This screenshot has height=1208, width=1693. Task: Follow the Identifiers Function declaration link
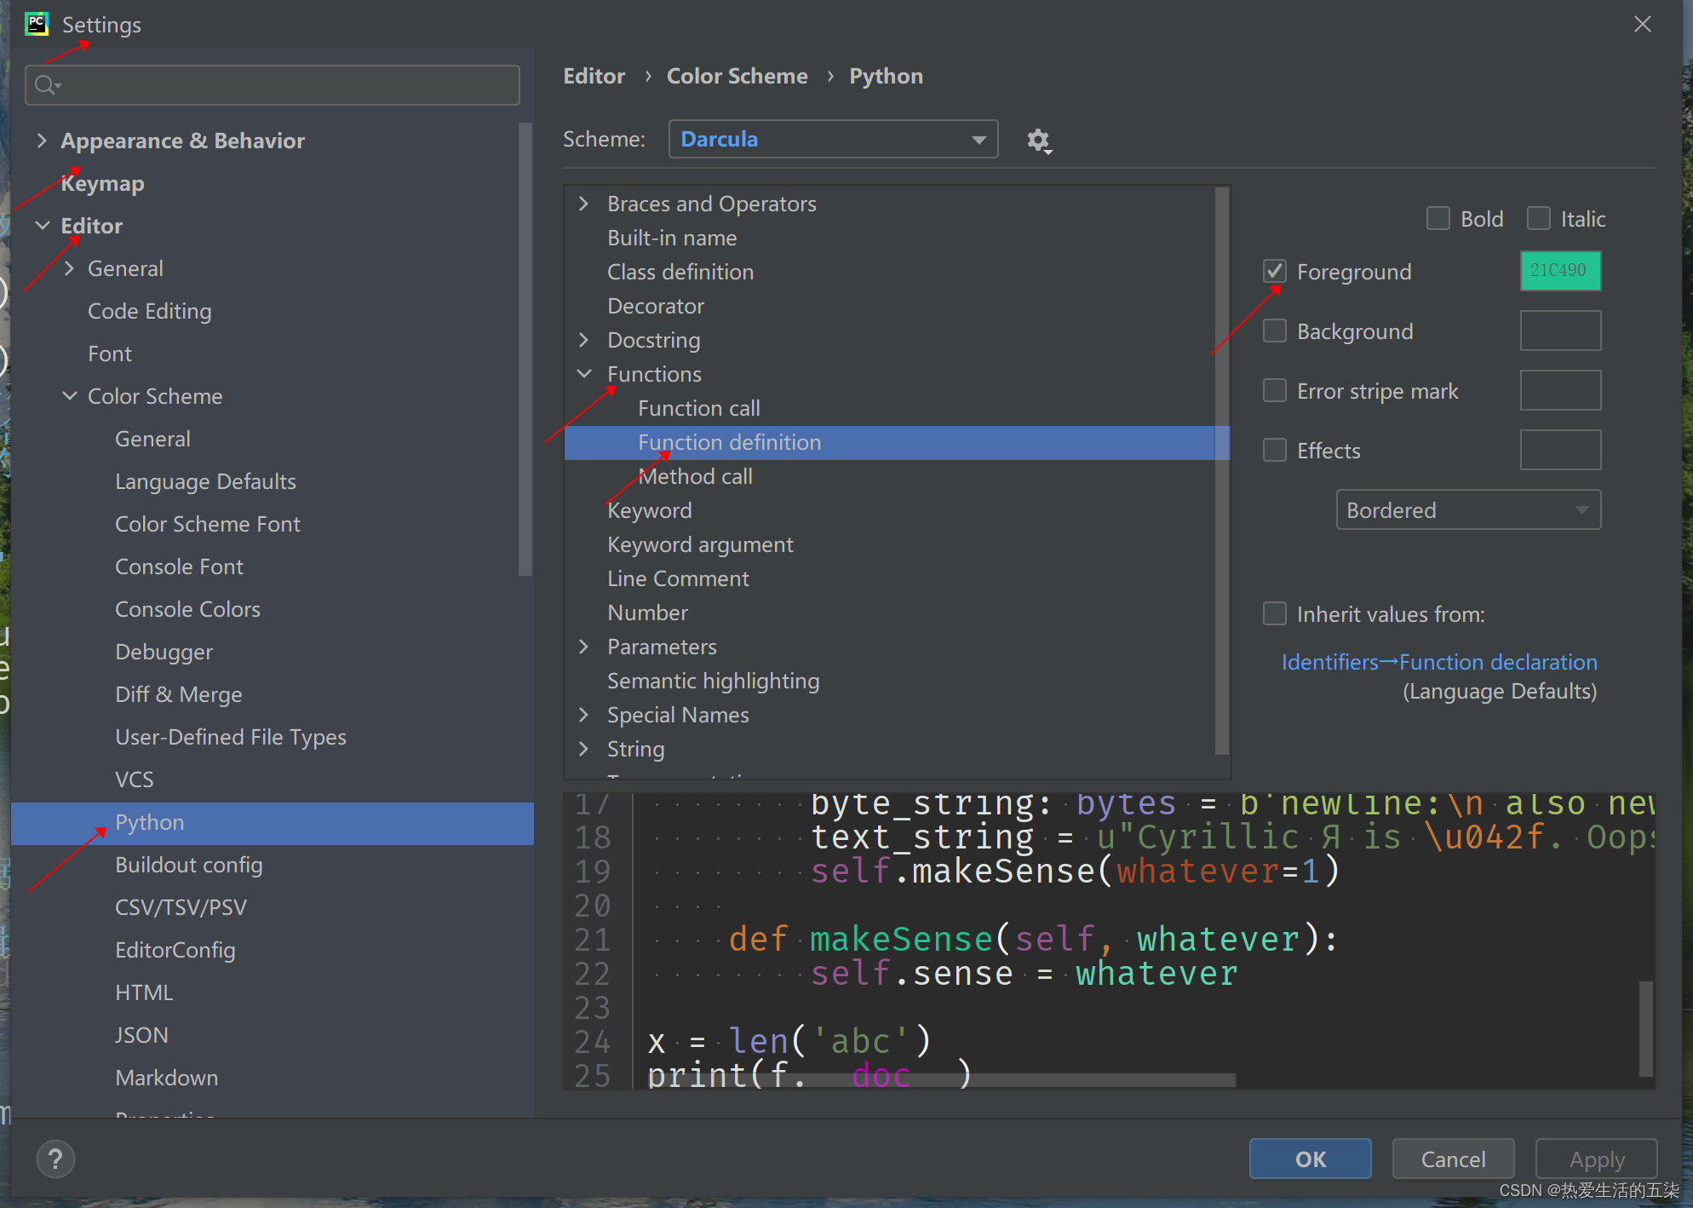pyautogui.click(x=1438, y=662)
